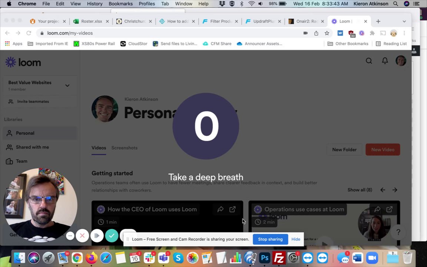Viewport: 427px width, 267px height.
Task: Share 'Operations use cases at Loom' video
Action: 377,209
